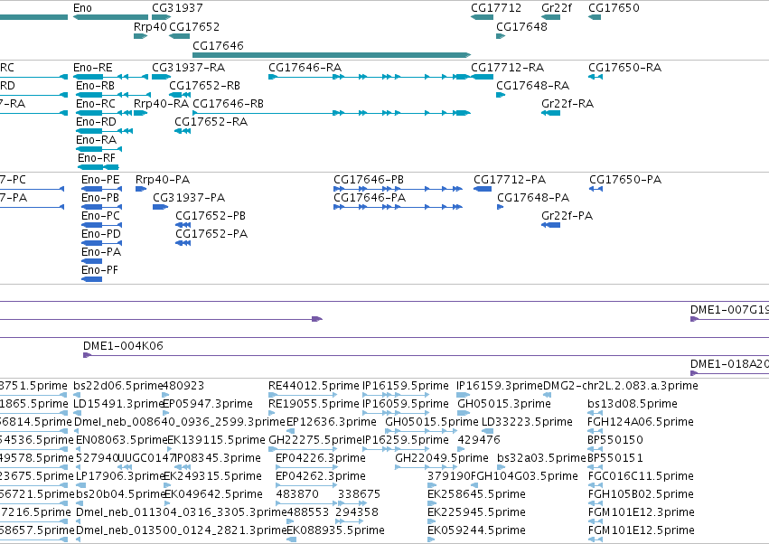
Task: Select the CG17650-PA protein label
Action: (625, 180)
